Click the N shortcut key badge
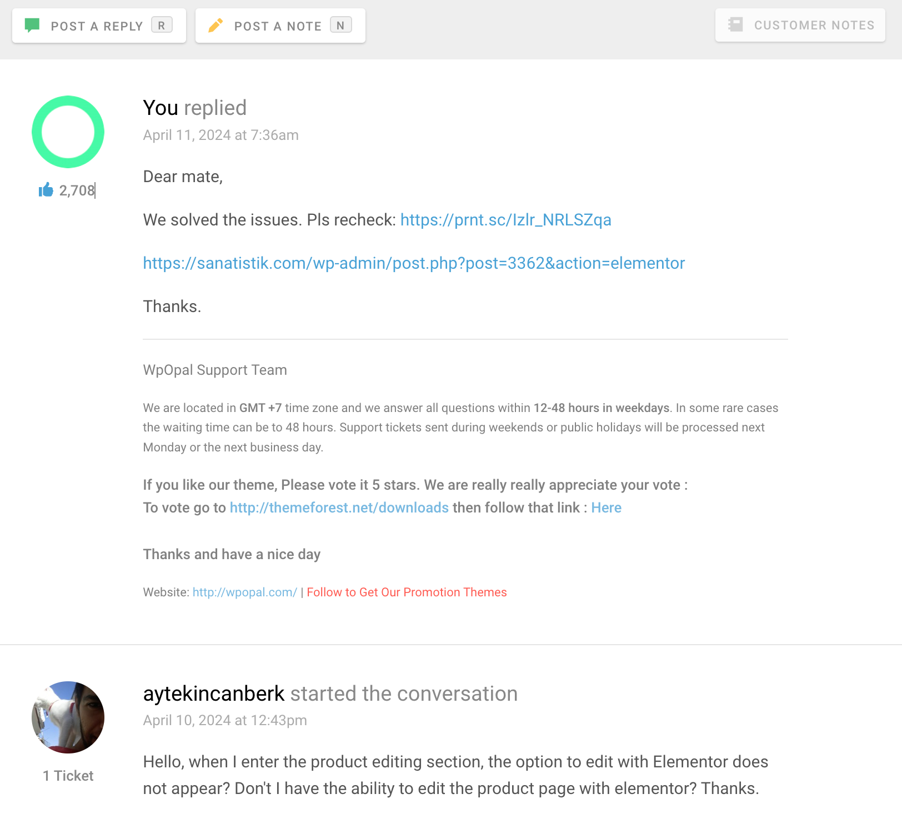This screenshot has width=902, height=814. (340, 25)
